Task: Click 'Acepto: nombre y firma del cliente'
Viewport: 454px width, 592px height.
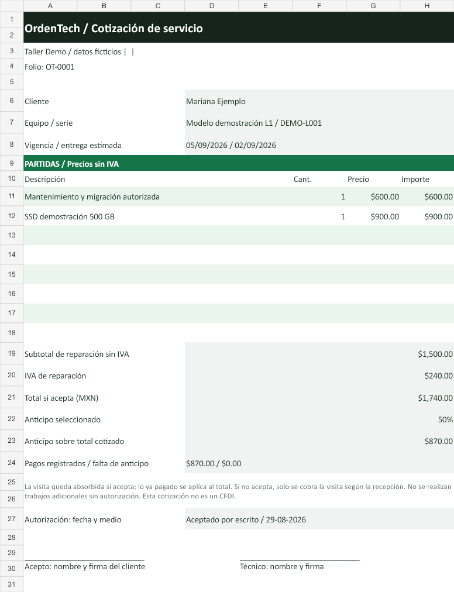Action: click(x=85, y=566)
